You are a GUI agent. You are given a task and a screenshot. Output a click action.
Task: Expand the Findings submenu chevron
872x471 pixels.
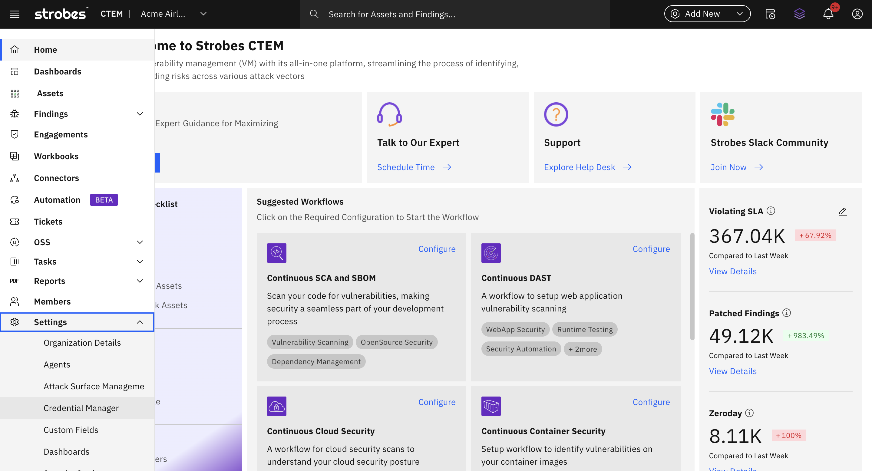coord(140,114)
